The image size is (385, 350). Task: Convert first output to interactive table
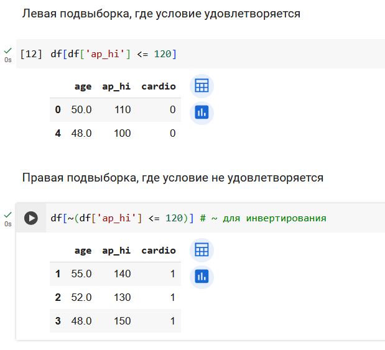point(202,86)
